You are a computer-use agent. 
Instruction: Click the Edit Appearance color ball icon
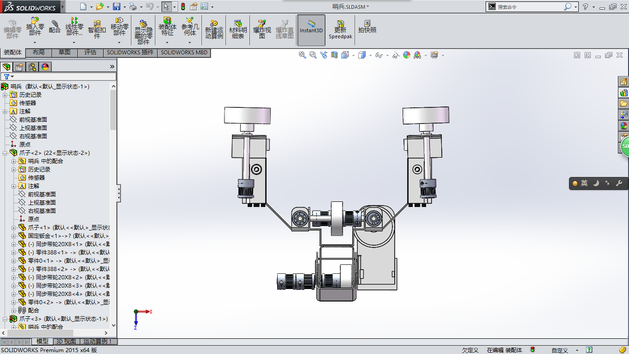[x=407, y=55]
